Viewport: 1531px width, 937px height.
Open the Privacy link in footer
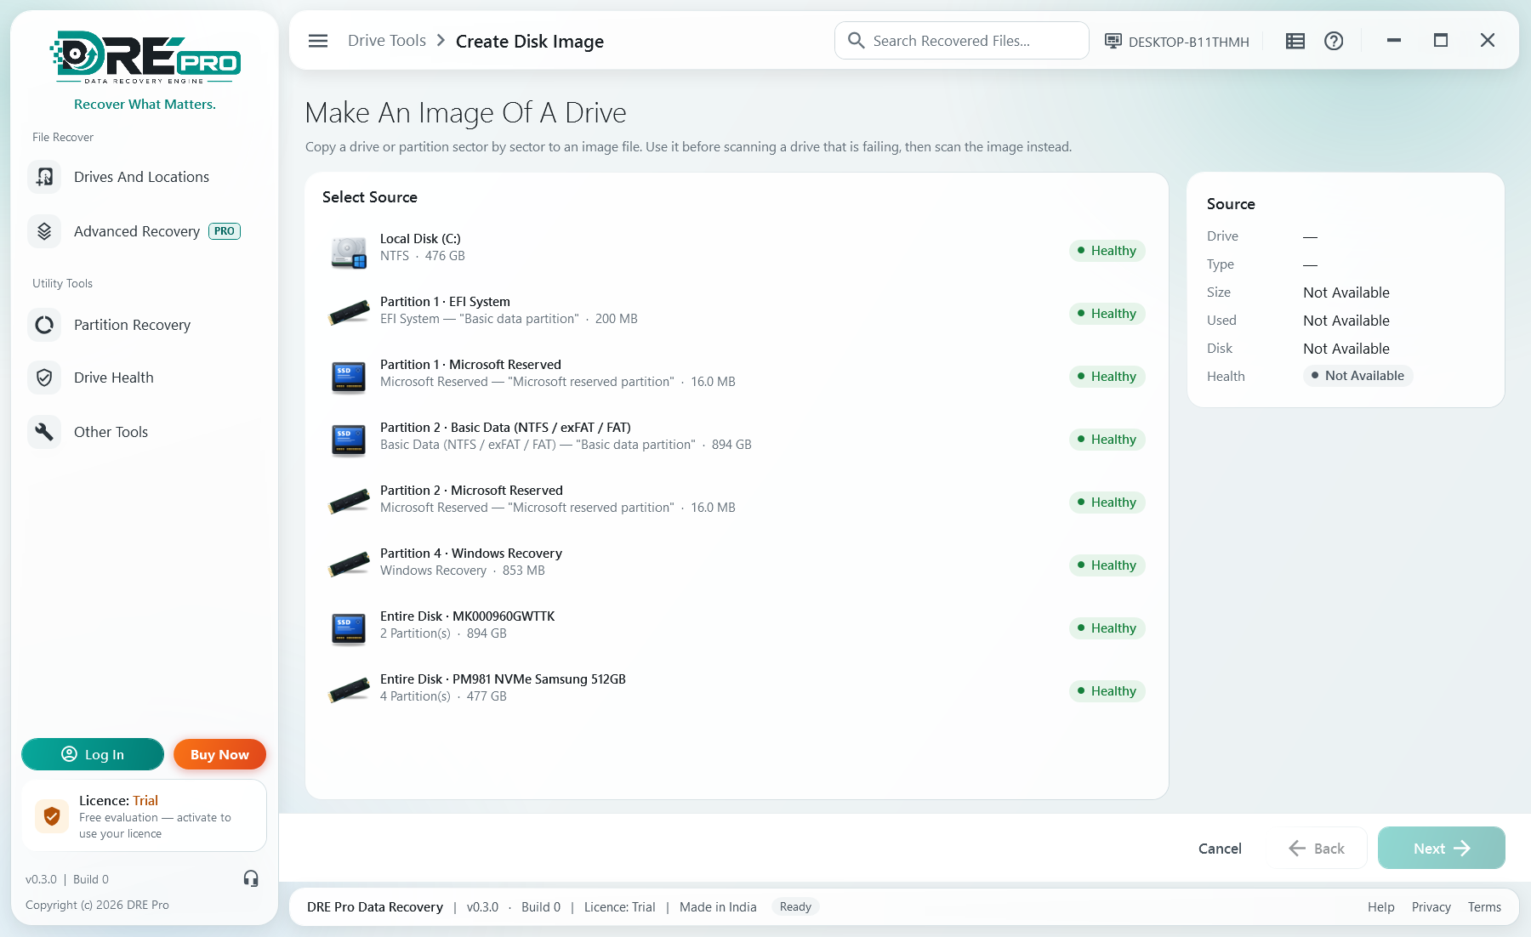point(1431,907)
